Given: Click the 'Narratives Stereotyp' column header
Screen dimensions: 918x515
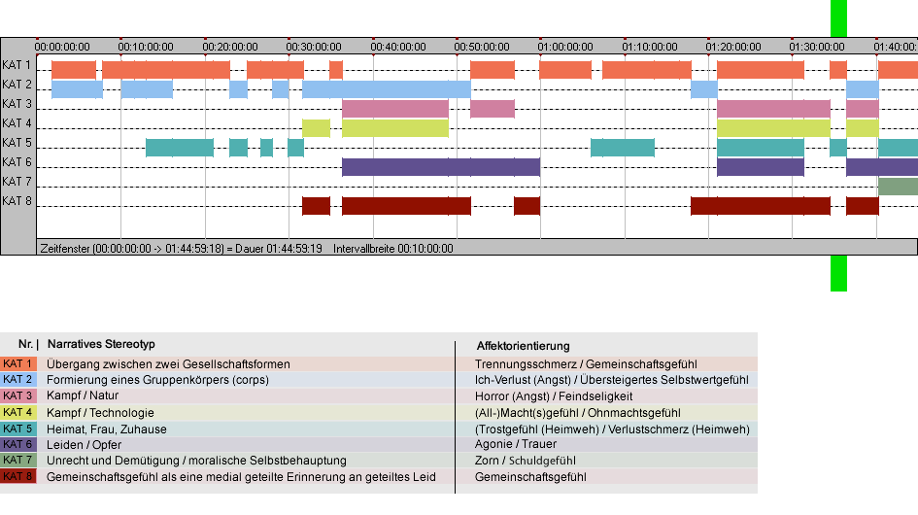Looking at the screenshot, I should coord(101,345).
